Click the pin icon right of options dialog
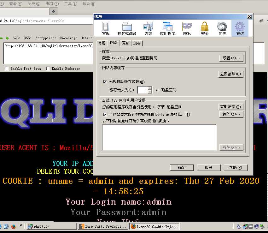Screen dimensions: 268x233 [x=261, y=21]
